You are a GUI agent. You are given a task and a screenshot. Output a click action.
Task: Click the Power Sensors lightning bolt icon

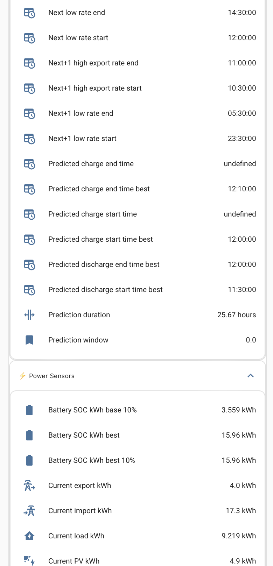tap(23, 376)
